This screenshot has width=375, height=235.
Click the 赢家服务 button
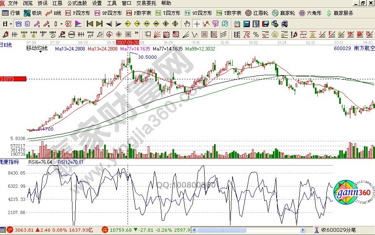(x=341, y=13)
